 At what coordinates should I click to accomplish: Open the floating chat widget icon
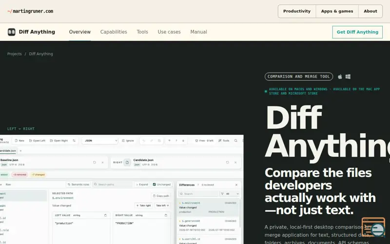click(373, 227)
